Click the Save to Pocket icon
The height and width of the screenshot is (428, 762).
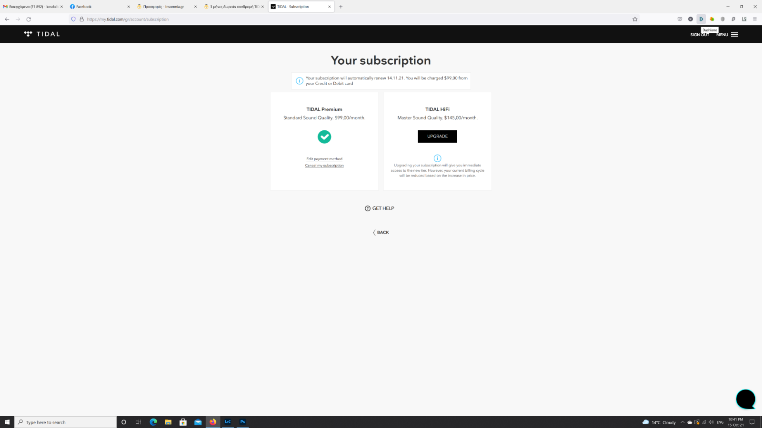[680, 19]
